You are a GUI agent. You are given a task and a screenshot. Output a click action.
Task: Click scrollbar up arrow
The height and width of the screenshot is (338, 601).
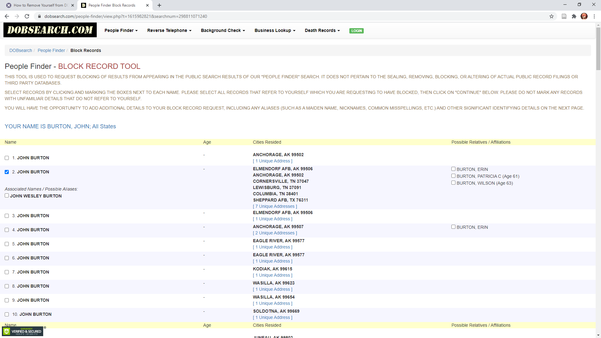(598, 25)
